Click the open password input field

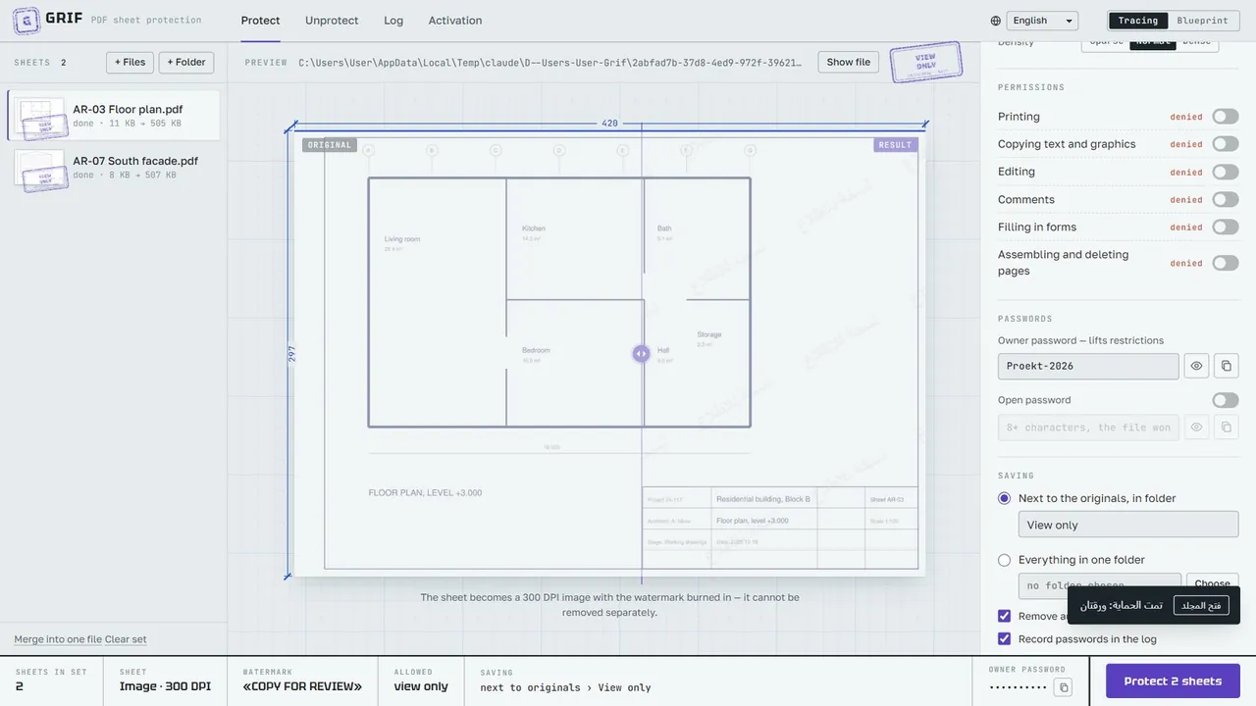click(1088, 428)
